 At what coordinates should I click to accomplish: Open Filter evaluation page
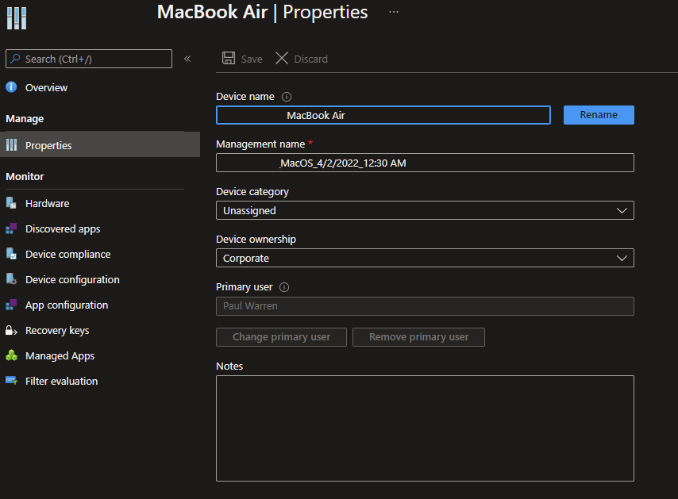(x=61, y=382)
